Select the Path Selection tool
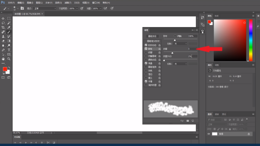Viewport: 260px width, 146px height. tap(3, 54)
